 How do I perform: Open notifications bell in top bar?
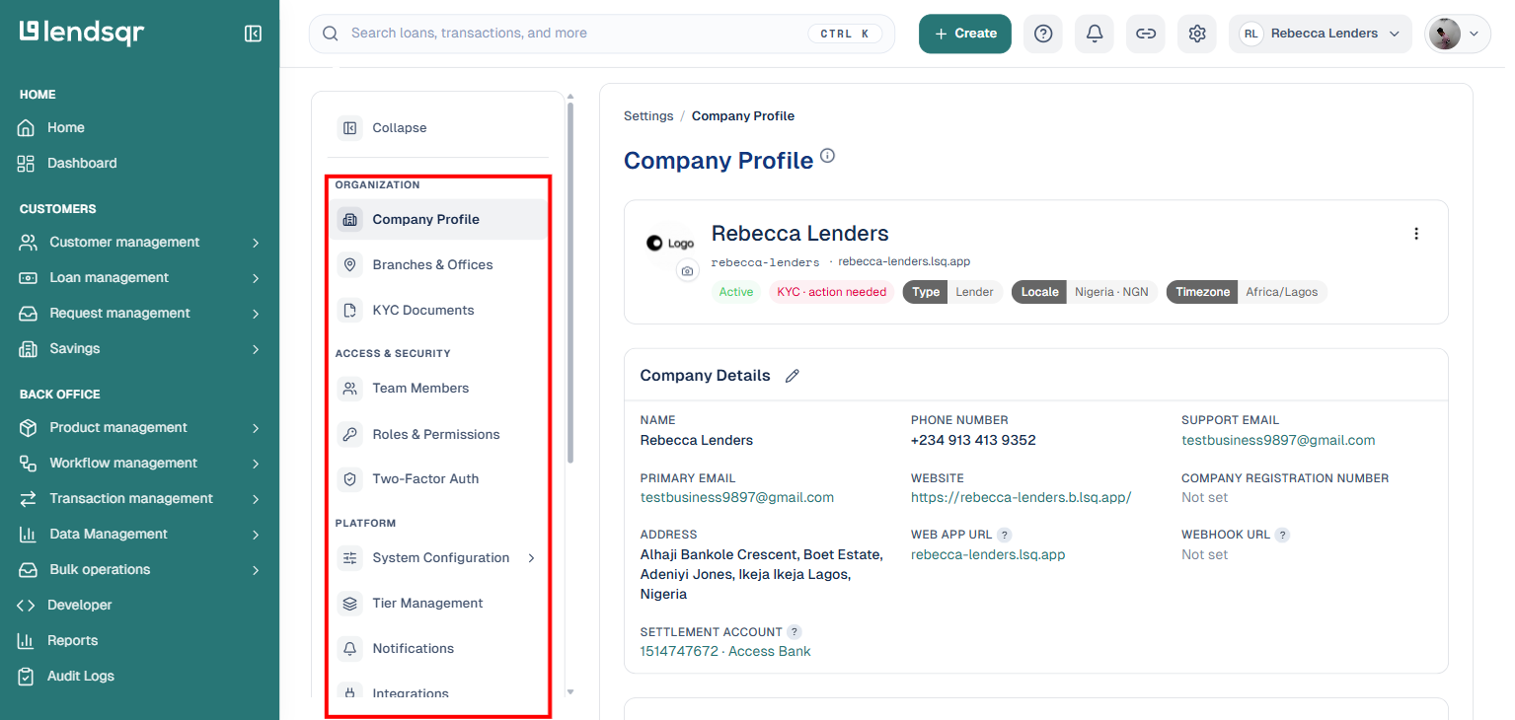1095,34
